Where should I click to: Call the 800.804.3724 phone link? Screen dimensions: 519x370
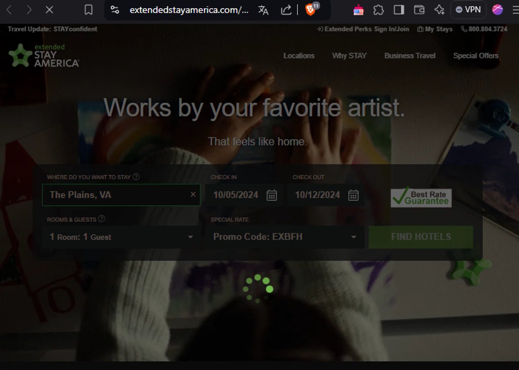(x=484, y=29)
